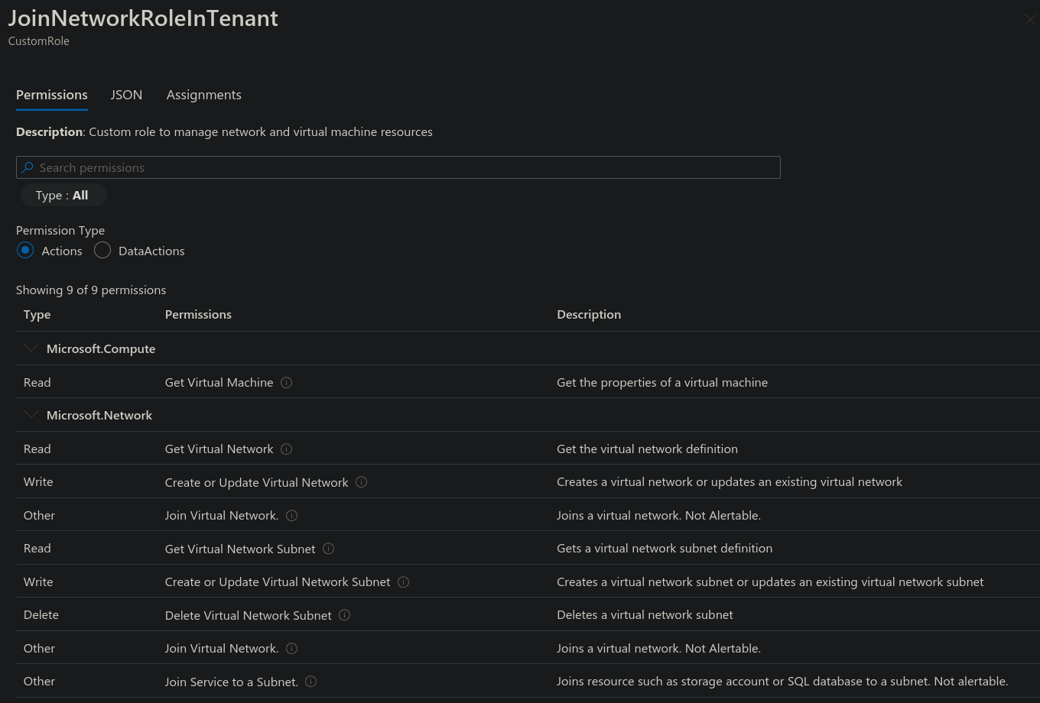Screen dimensions: 1040x703
Task: Open info icon for Join Service to a Subnet
Action: [x=311, y=682]
